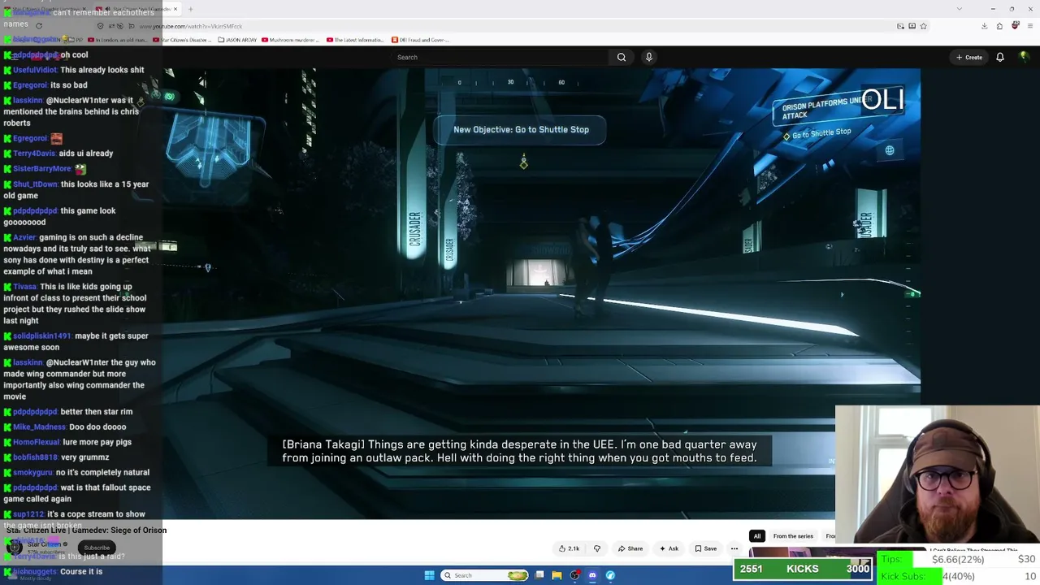
Task: Dislike the video
Action: pos(597,548)
